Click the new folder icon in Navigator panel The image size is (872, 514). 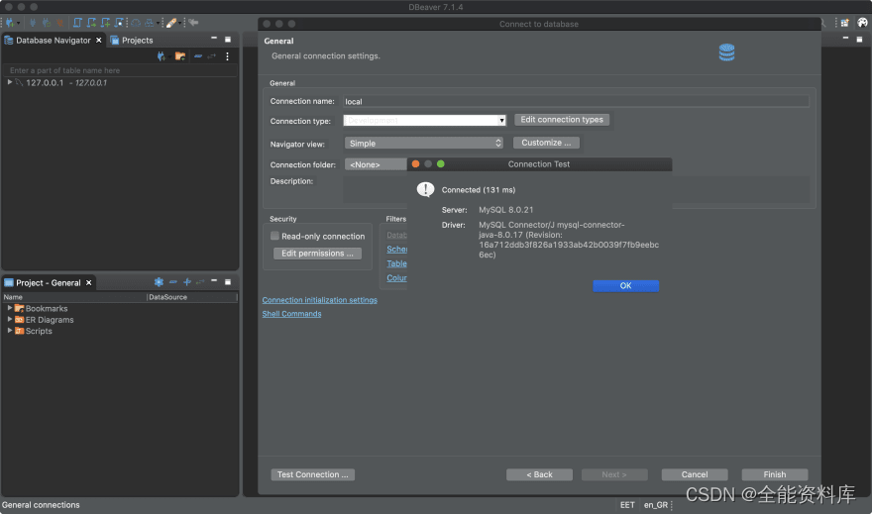180,56
